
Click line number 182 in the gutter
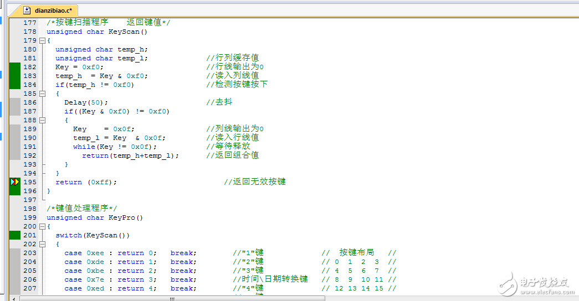30,67
